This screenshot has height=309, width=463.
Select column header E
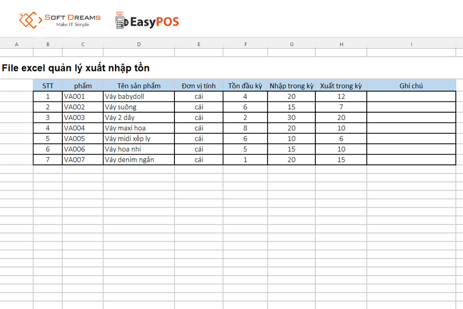point(199,44)
